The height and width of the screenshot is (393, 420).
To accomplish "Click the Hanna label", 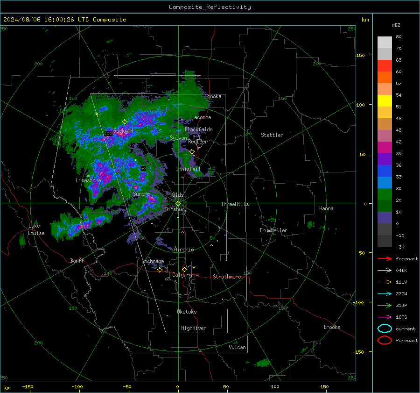I will (326, 208).
